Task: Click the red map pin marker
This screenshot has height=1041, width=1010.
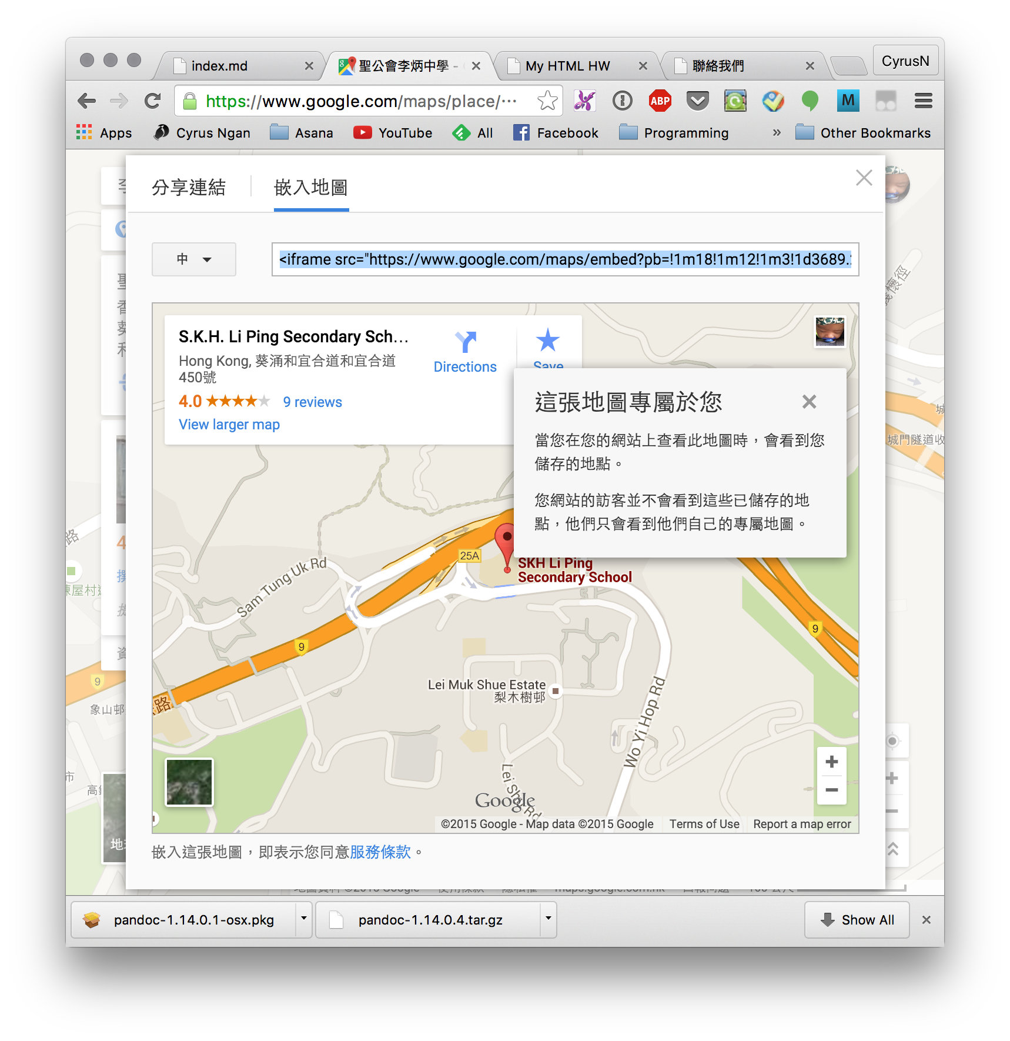Action: pyautogui.click(x=506, y=548)
